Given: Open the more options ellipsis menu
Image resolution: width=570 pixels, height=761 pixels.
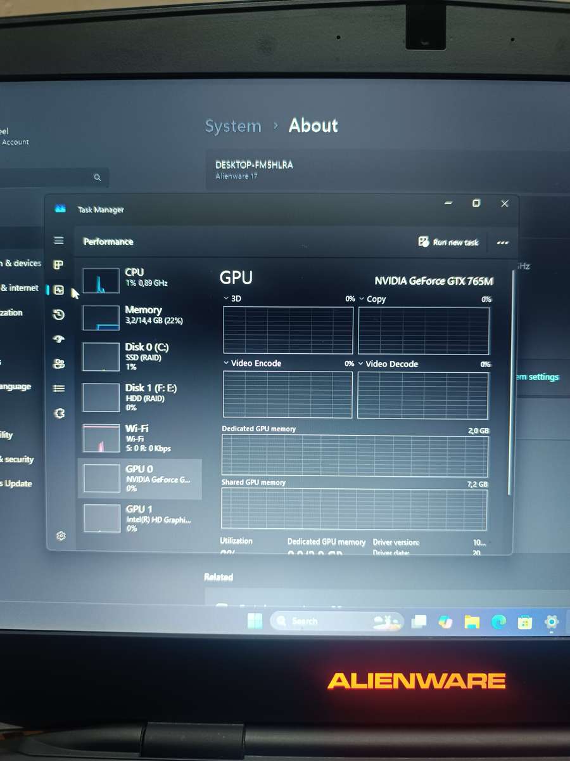Looking at the screenshot, I should (x=502, y=242).
